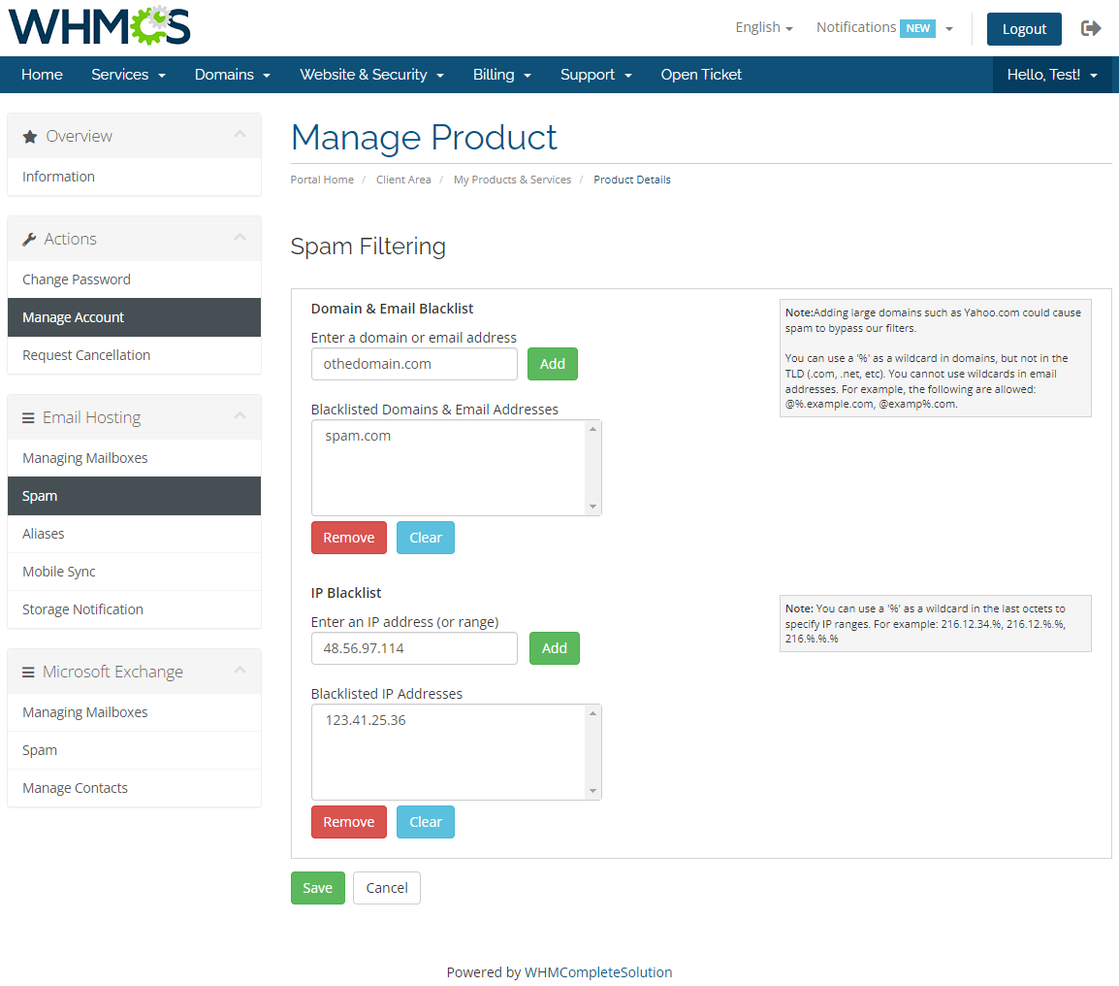Open the Billing menu
The height and width of the screenshot is (986, 1119).
501,75
